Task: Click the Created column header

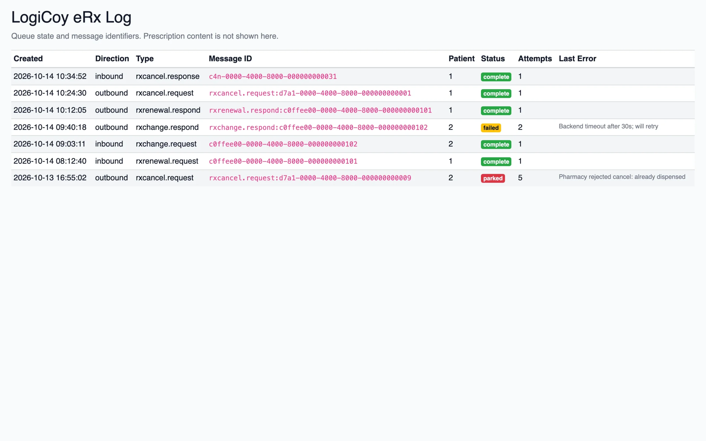Action: (28, 59)
